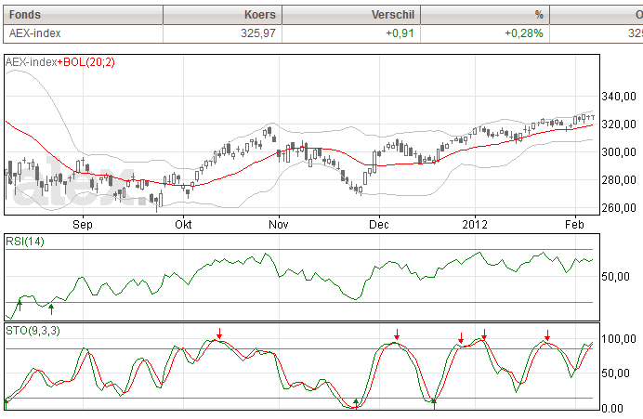Screen dimensions: 643x419
Task: Click the difference value +0,91
Action: pos(400,33)
